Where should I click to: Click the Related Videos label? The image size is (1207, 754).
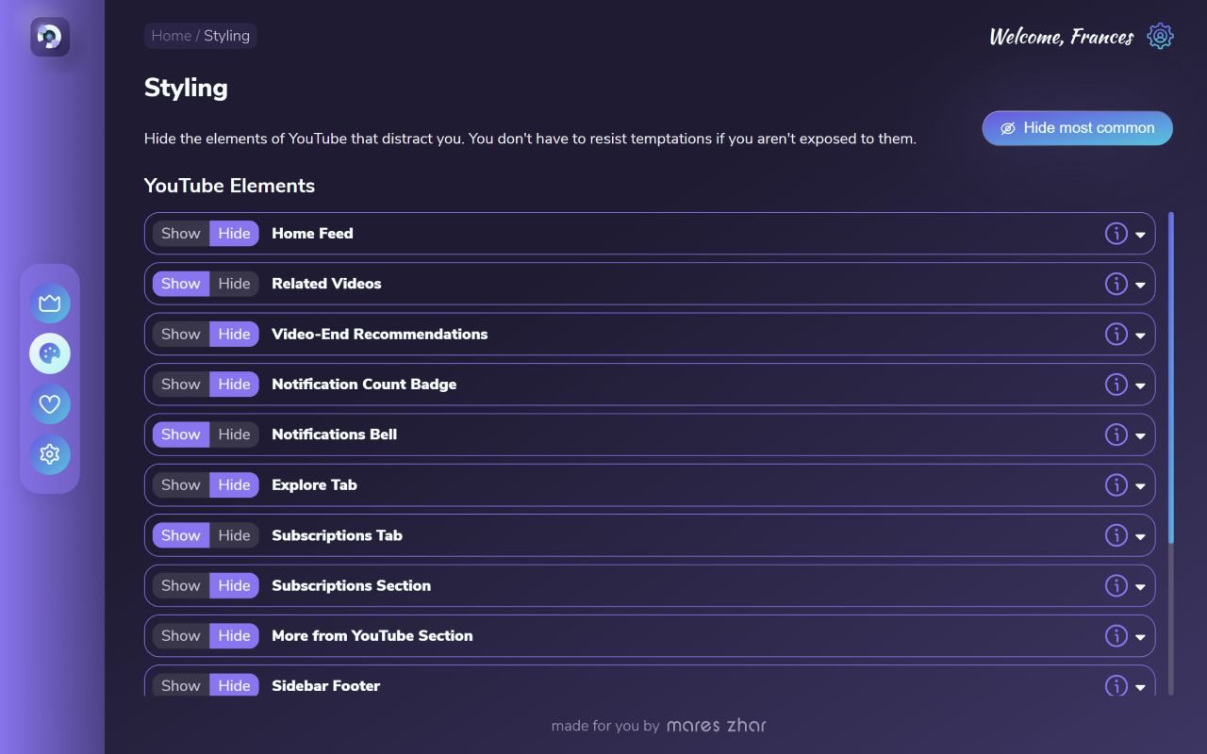(326, 284)
